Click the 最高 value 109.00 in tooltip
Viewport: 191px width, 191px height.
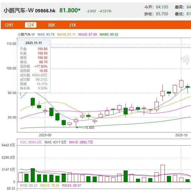coord(42,58)
